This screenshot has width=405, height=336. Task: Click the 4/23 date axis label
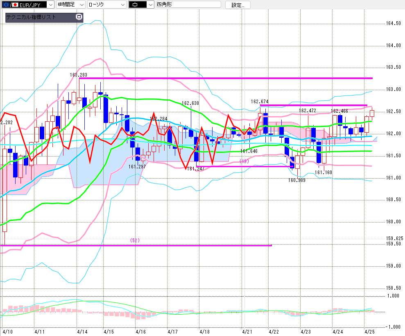[x=305, y=331]
